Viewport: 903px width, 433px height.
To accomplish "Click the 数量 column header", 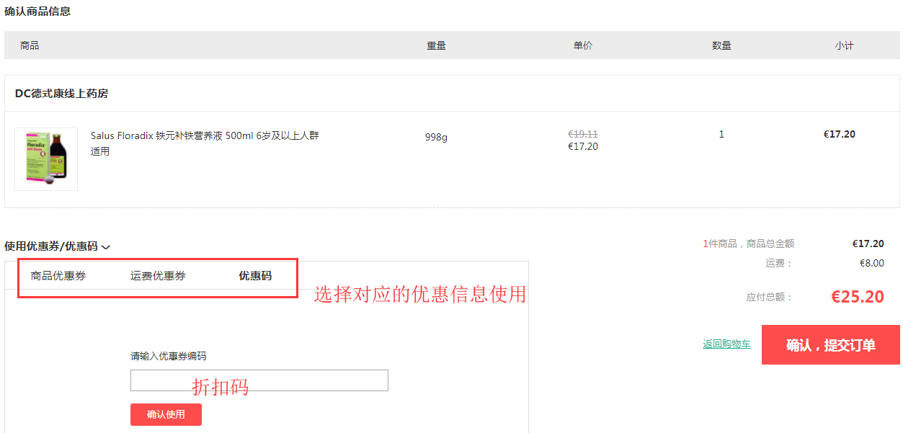I will click(721, 45).
